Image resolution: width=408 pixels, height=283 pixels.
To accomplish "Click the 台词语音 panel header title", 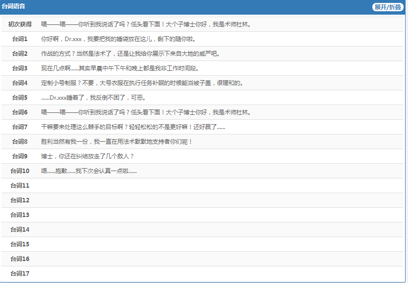I will (x=14, y=7).
